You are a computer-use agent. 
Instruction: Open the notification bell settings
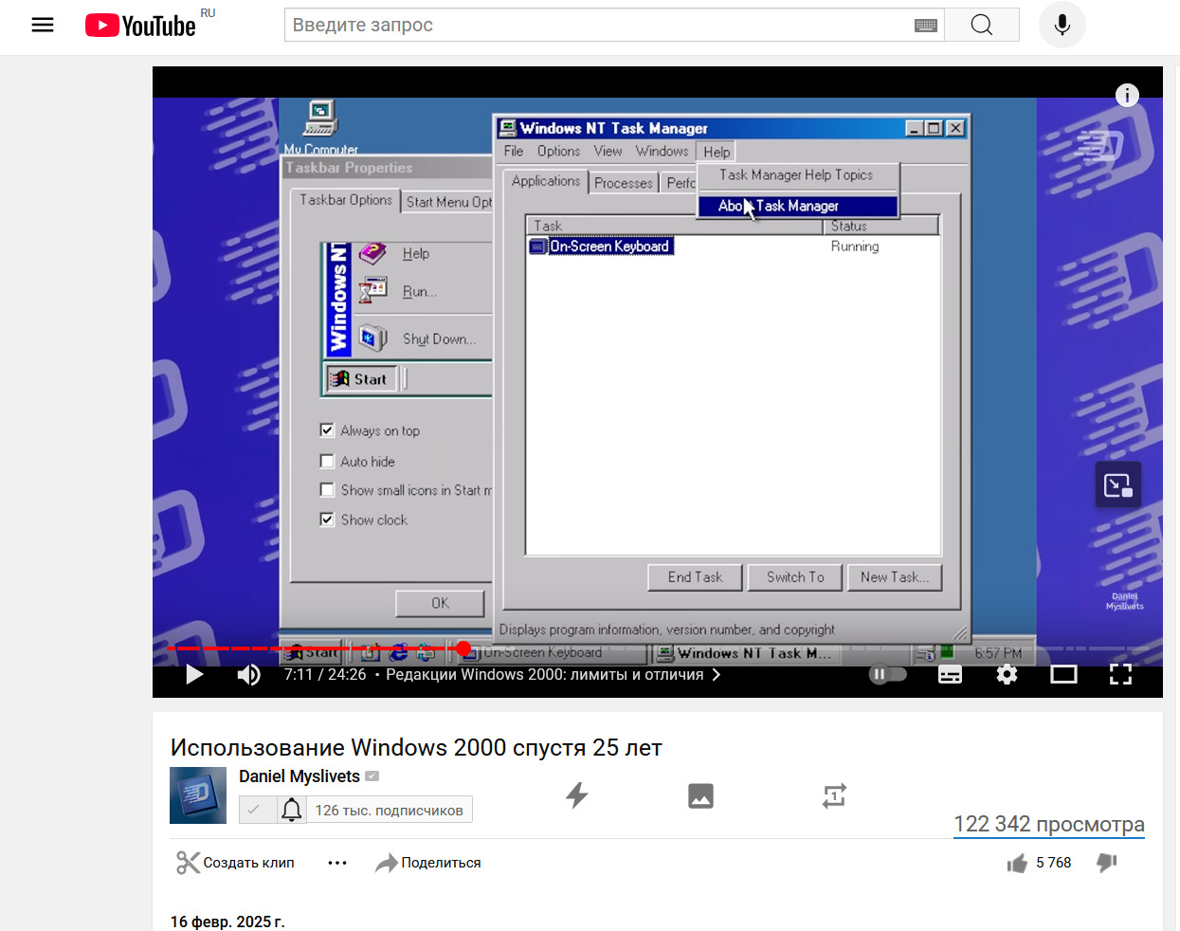point(292,810)
